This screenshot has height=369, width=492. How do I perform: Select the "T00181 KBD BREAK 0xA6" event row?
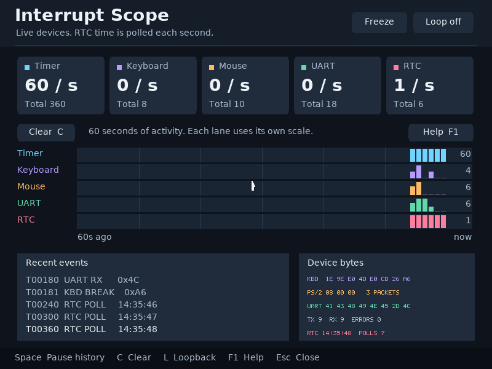coord(86,292)
